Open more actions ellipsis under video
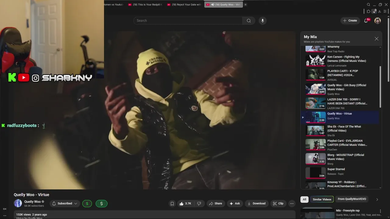Screen dimensions: 390x219 click(x=292, y=203)
